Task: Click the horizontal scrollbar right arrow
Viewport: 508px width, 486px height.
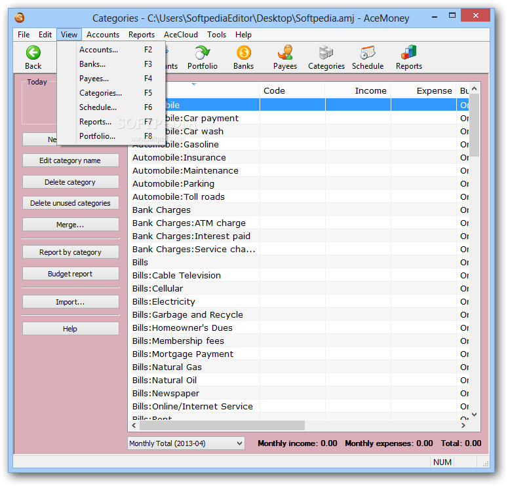Action: coord(463,426)
